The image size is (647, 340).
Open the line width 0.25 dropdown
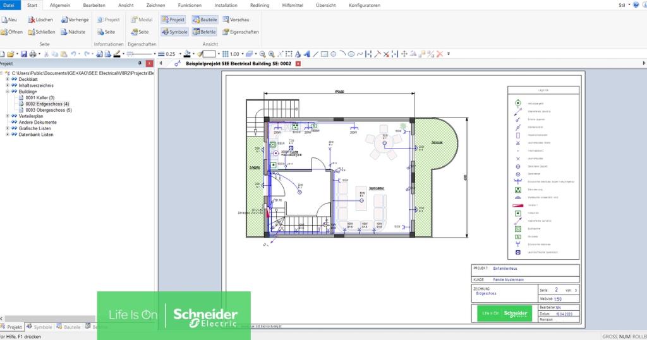[180, 54]
